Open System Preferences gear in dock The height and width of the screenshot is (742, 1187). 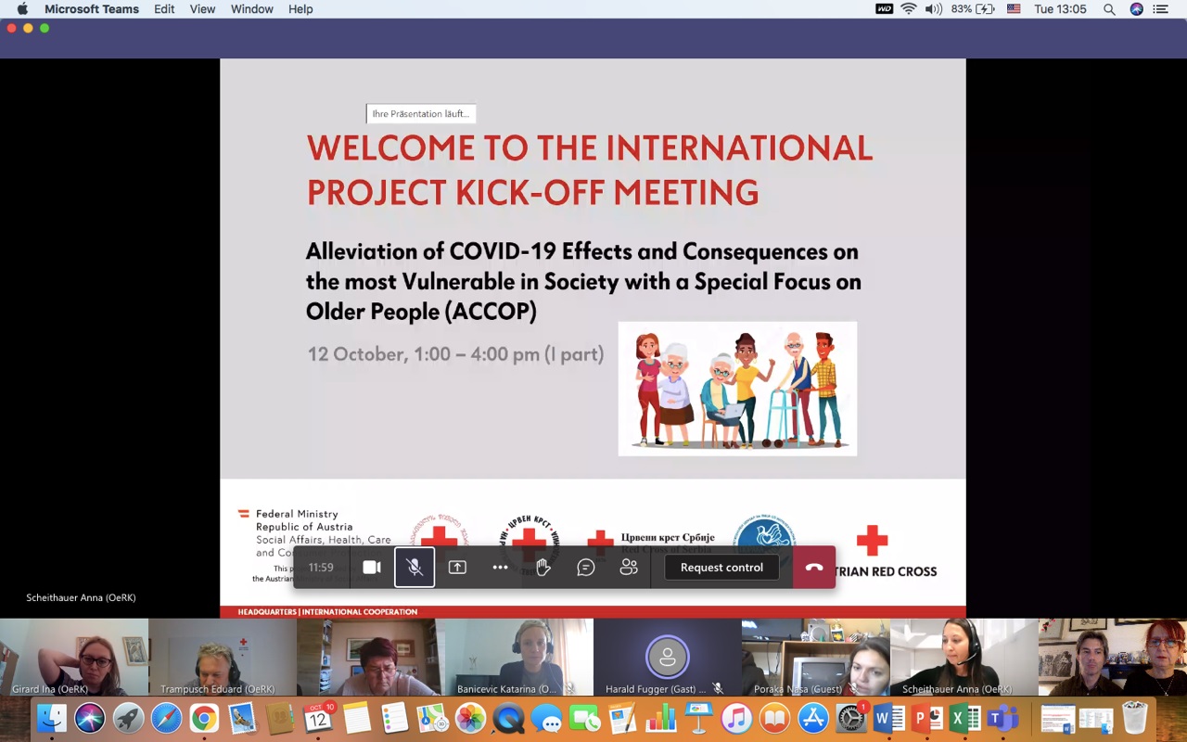pyautogui.click(x=850, y=718)
